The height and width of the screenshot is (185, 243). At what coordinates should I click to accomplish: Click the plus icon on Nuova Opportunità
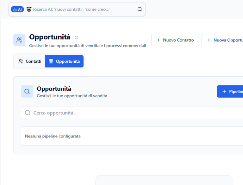[209, 40]
